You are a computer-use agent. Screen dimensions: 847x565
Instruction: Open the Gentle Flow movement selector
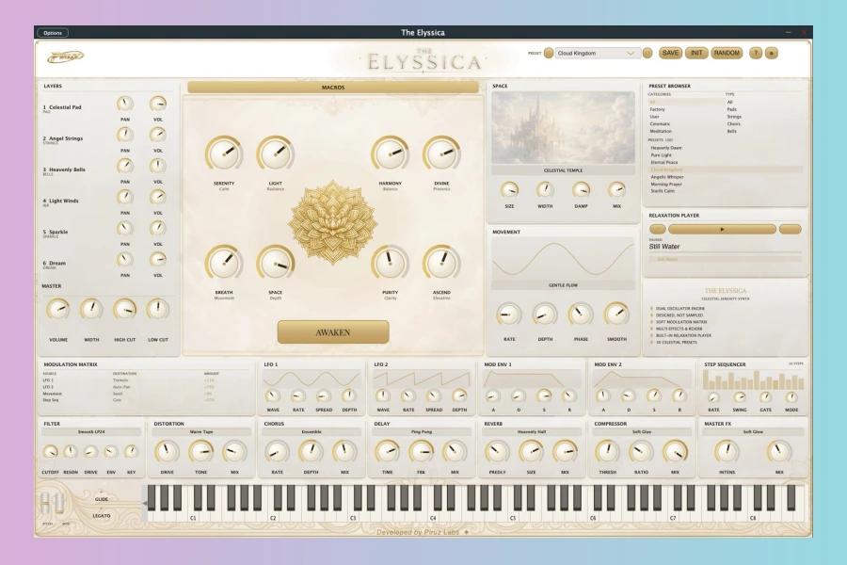pos(563,285)
